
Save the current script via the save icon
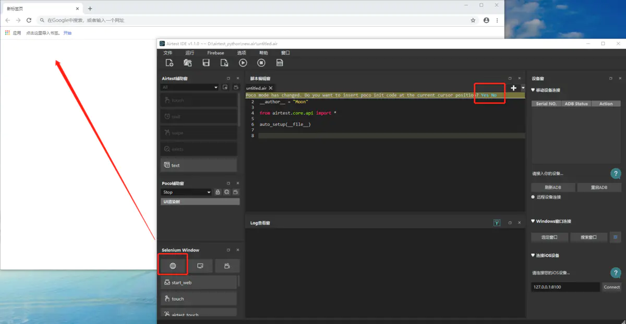(206, 63)
